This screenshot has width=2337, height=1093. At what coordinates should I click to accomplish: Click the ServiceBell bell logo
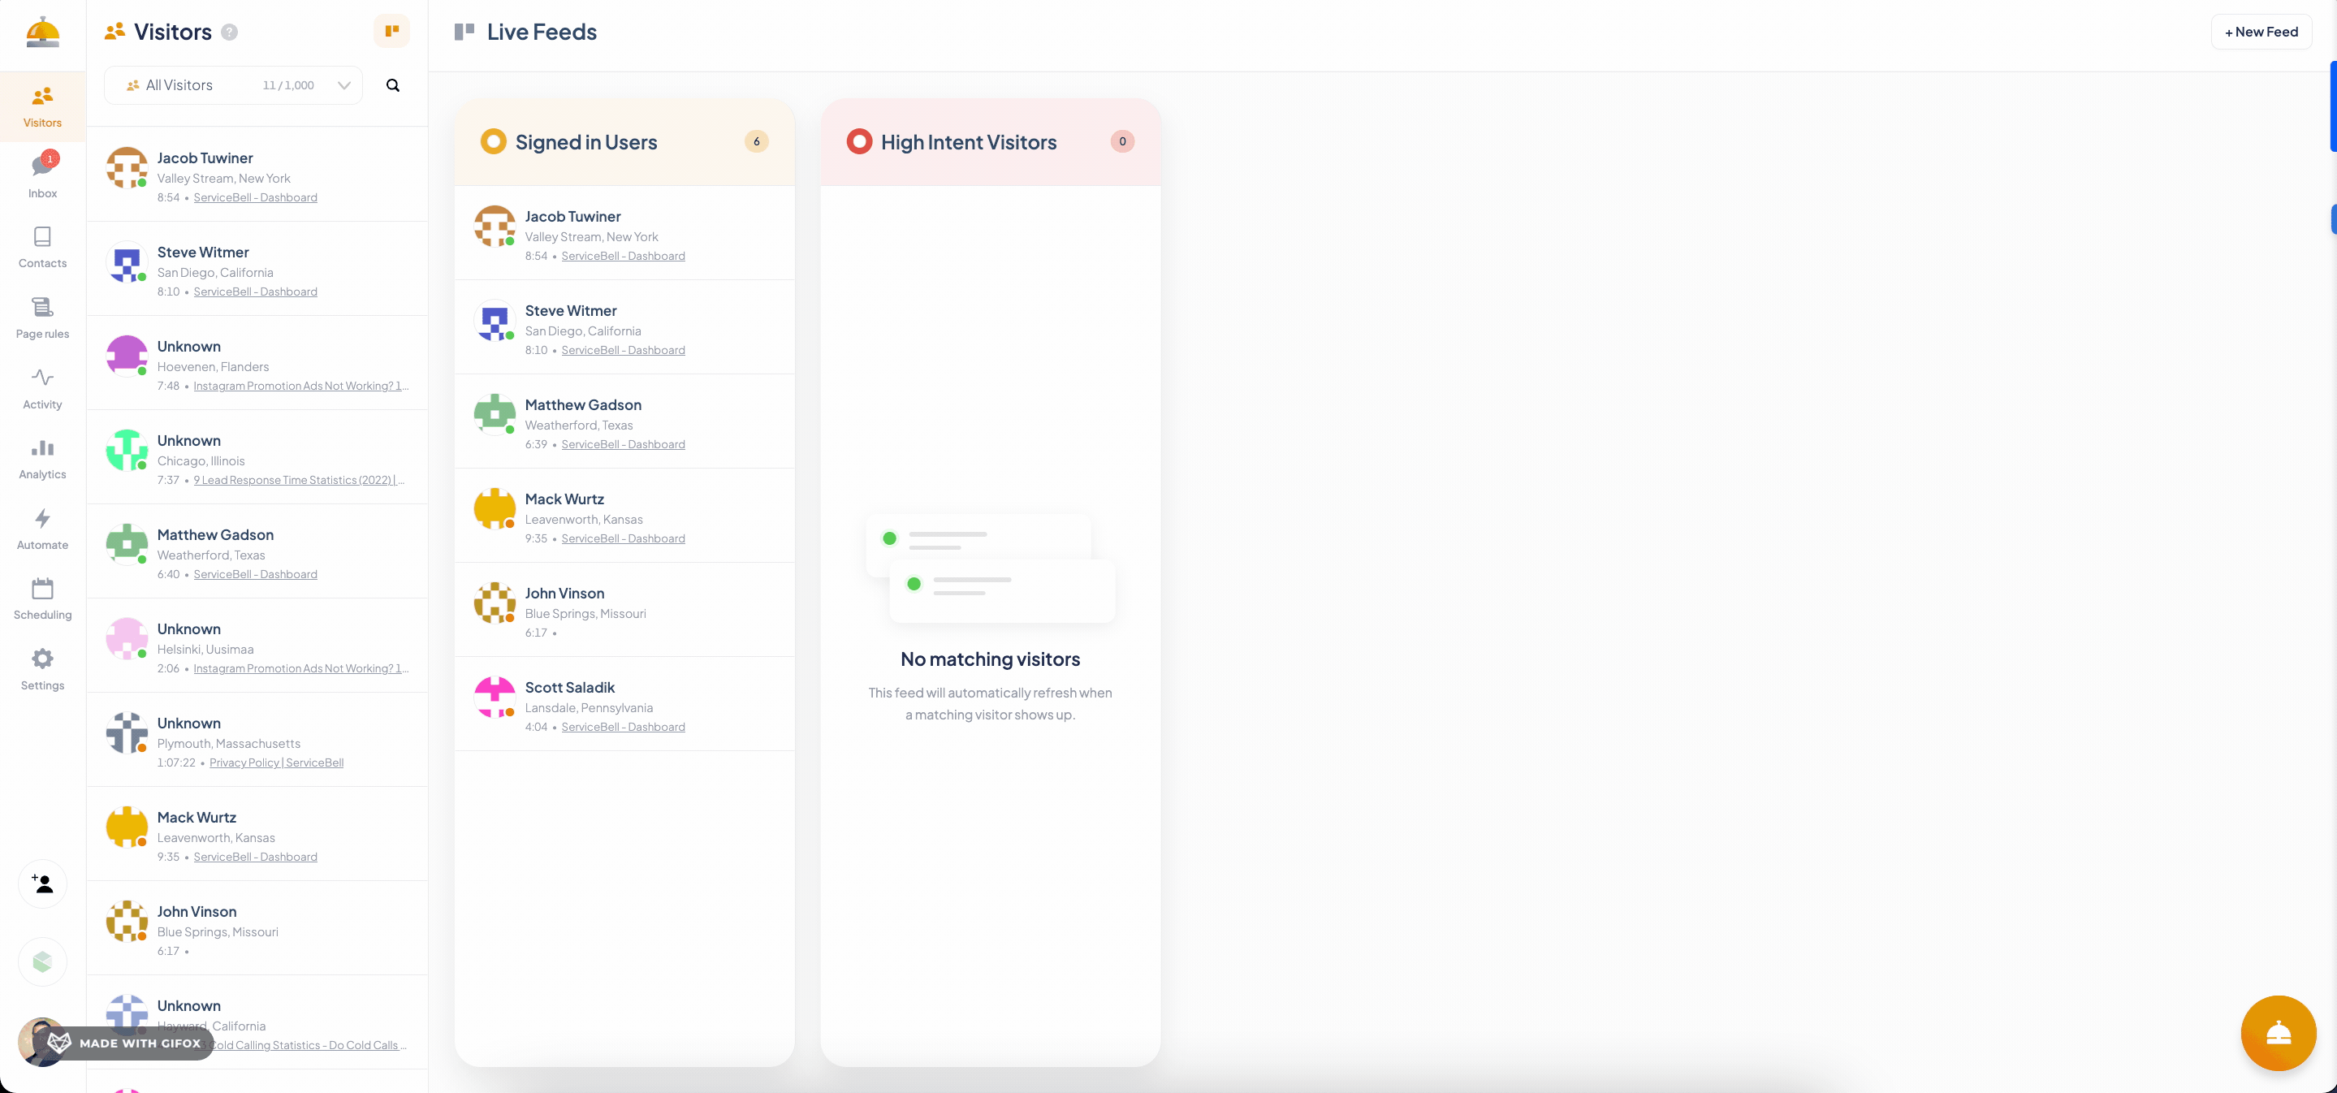coord(43,32)
